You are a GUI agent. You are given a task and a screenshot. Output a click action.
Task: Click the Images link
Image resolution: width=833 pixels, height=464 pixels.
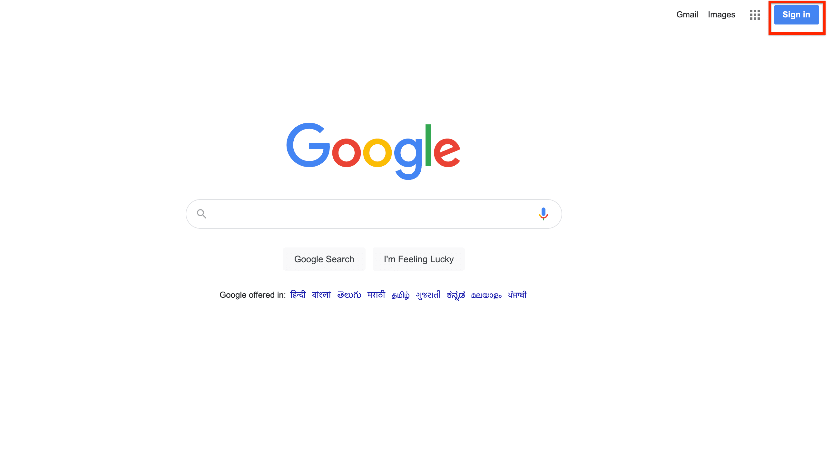click(x=722, y=14)
